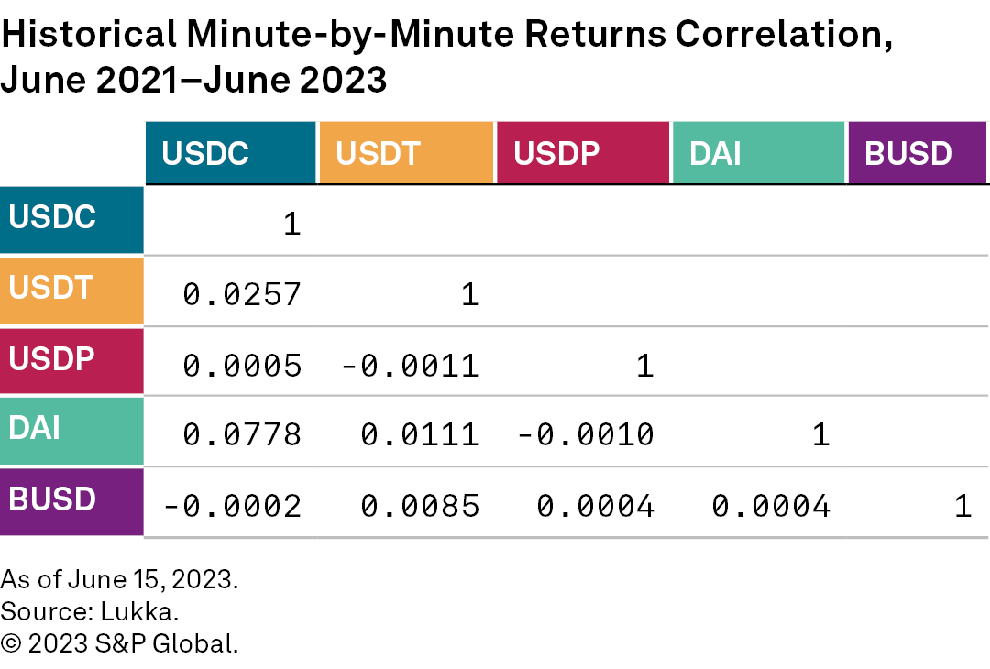Click the -0.0002 value in BUSD row
The width and height of the screenshot is (990, 669).
pyautogui.click(x=232, y=506)
